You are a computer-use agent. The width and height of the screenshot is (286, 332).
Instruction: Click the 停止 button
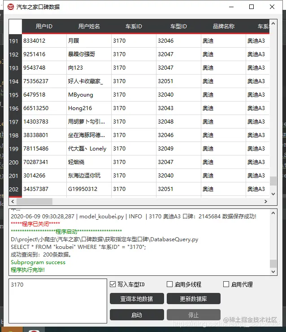coord(194,315)
